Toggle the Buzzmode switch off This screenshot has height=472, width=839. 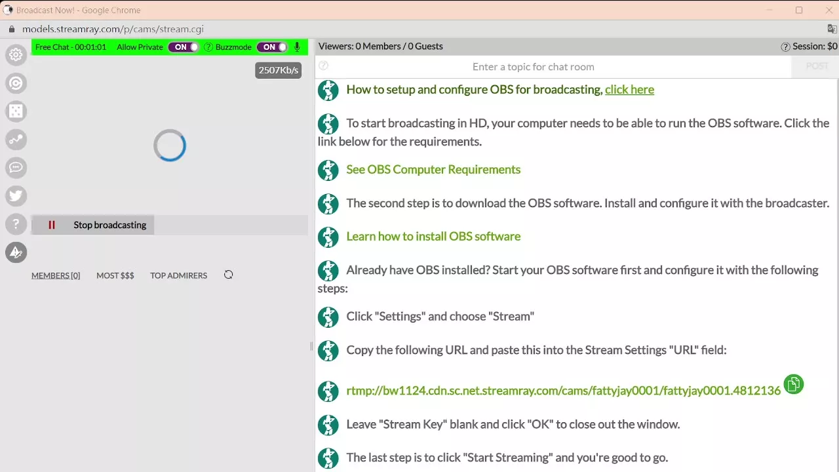271,47
